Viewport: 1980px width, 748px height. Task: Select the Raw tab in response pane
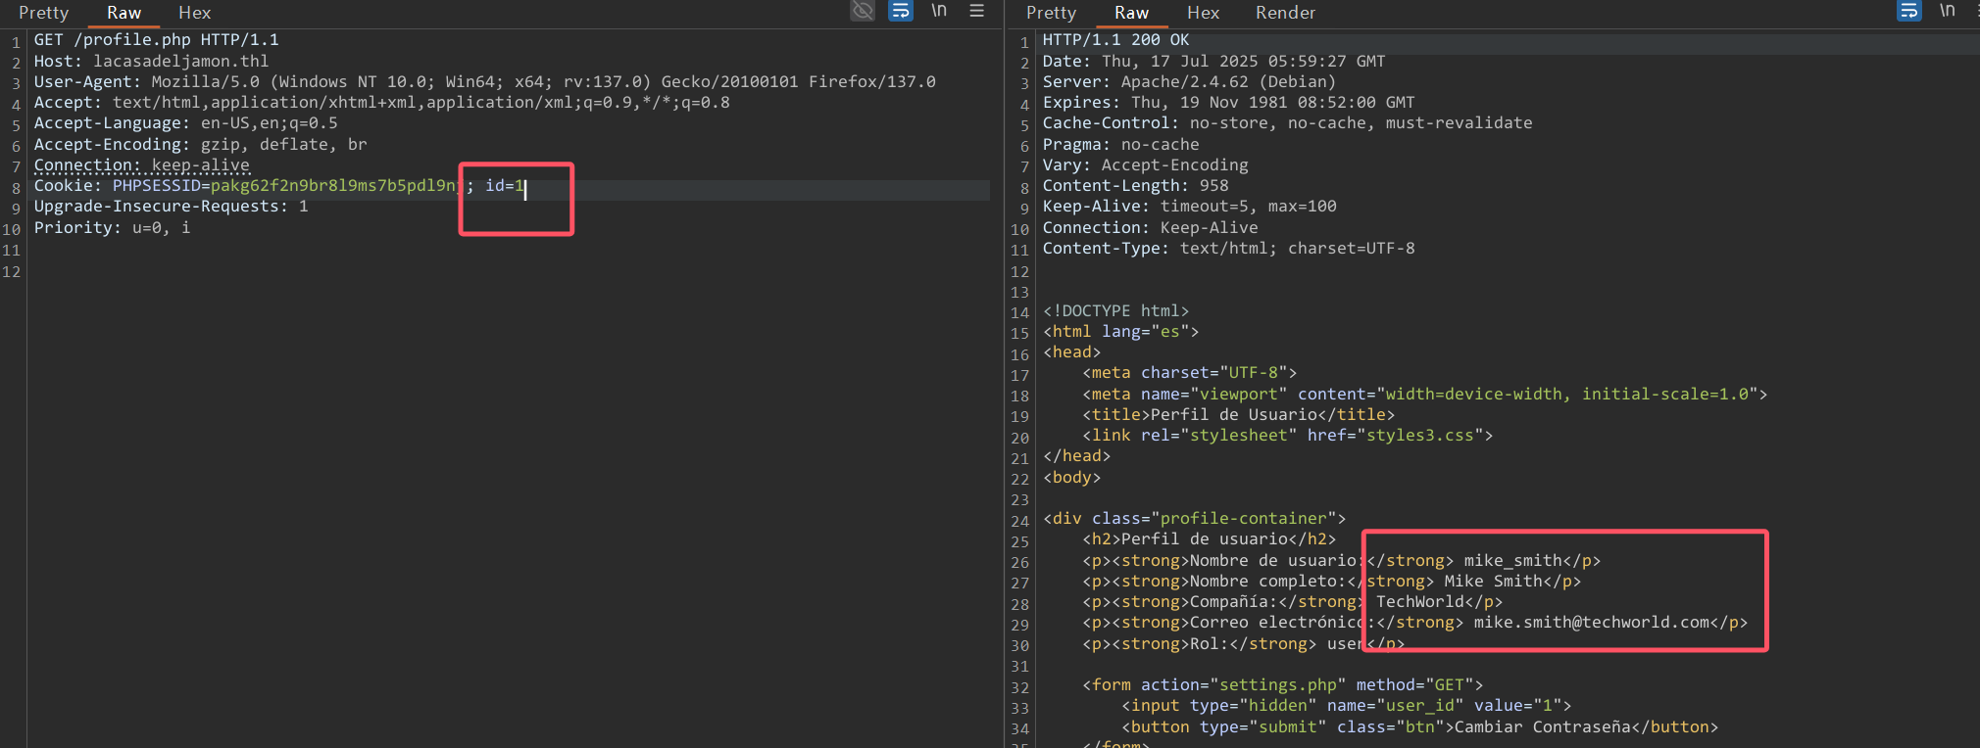(x=1131, y=13)
